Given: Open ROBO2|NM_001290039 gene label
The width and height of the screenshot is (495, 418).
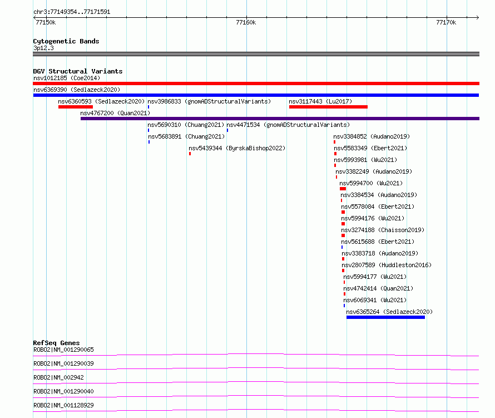Looking at the screenshot, I should (x=63, y=363).
